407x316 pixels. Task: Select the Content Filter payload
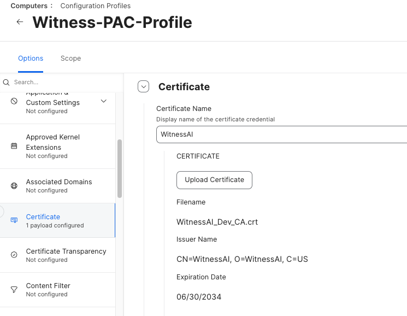[48, 290]
